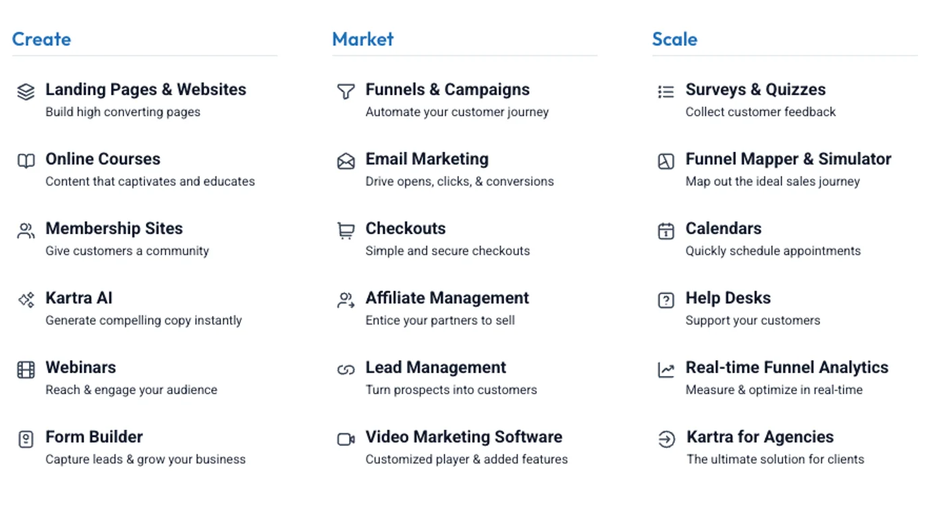Click the question mark icon for Help Desks

coord(666,300)
